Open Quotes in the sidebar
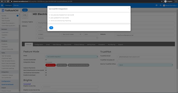178x93 pixels. pos(4,16)
